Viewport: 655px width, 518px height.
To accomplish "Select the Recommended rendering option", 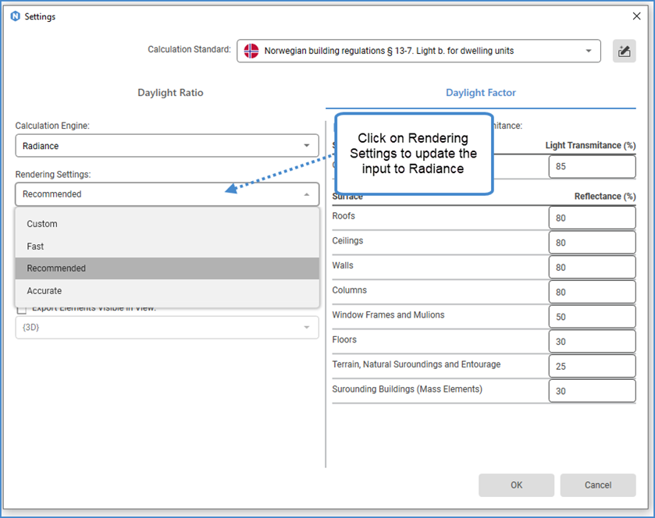I will [167, 268].
